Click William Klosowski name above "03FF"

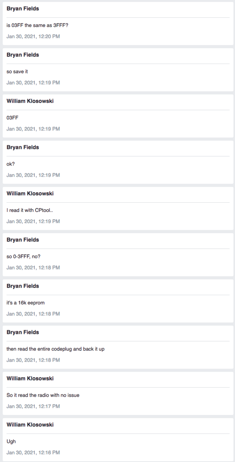30,101
